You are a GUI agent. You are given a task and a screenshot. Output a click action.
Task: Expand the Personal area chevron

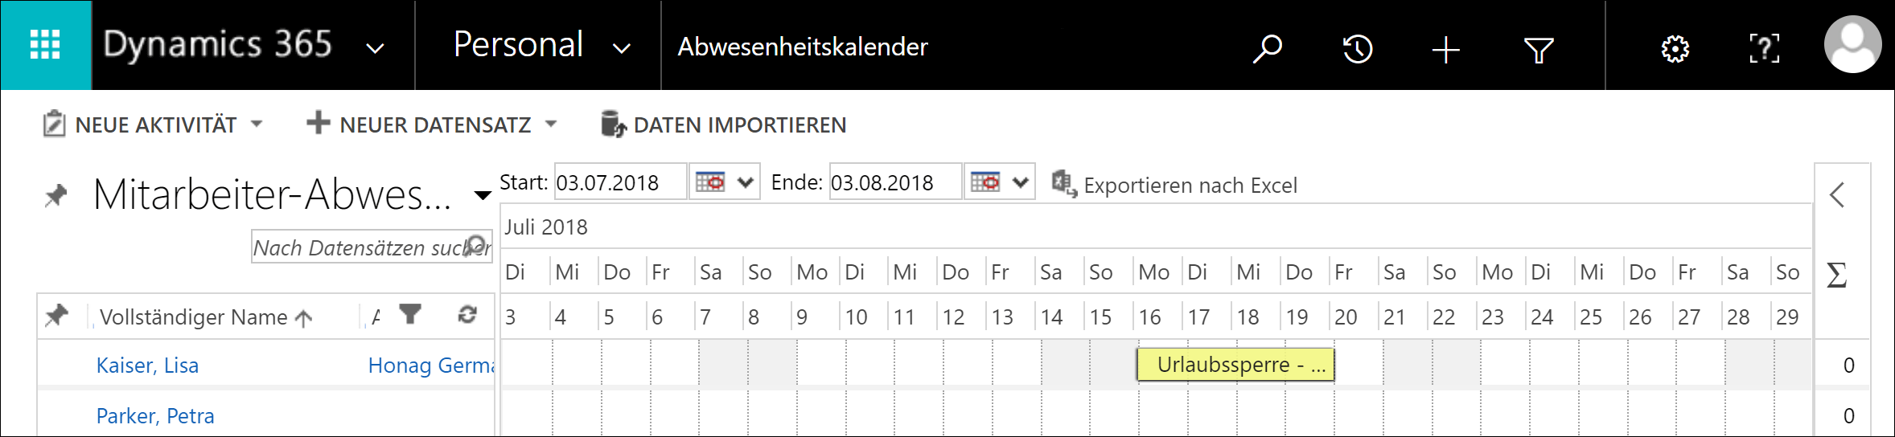pos(621,48)
